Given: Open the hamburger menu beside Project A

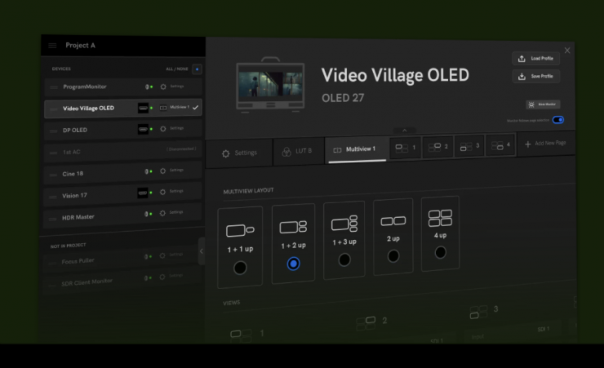Looking at the screenshot, I should 53,46.
